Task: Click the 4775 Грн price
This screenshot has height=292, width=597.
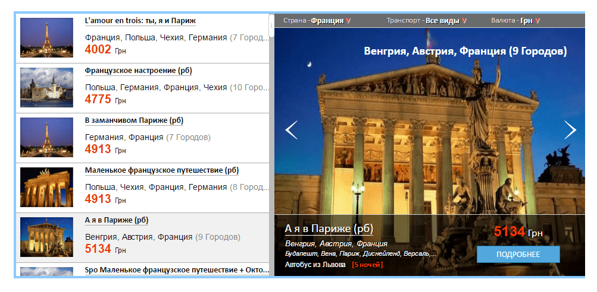Action: coord(105,100)
